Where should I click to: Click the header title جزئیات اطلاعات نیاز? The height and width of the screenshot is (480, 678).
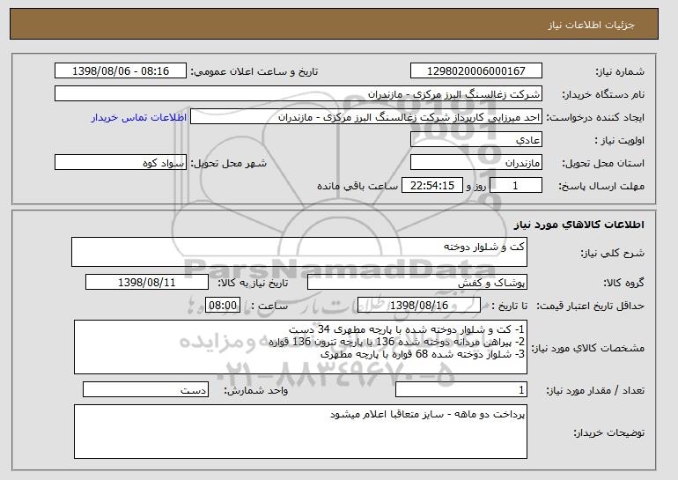coord(591,25)
